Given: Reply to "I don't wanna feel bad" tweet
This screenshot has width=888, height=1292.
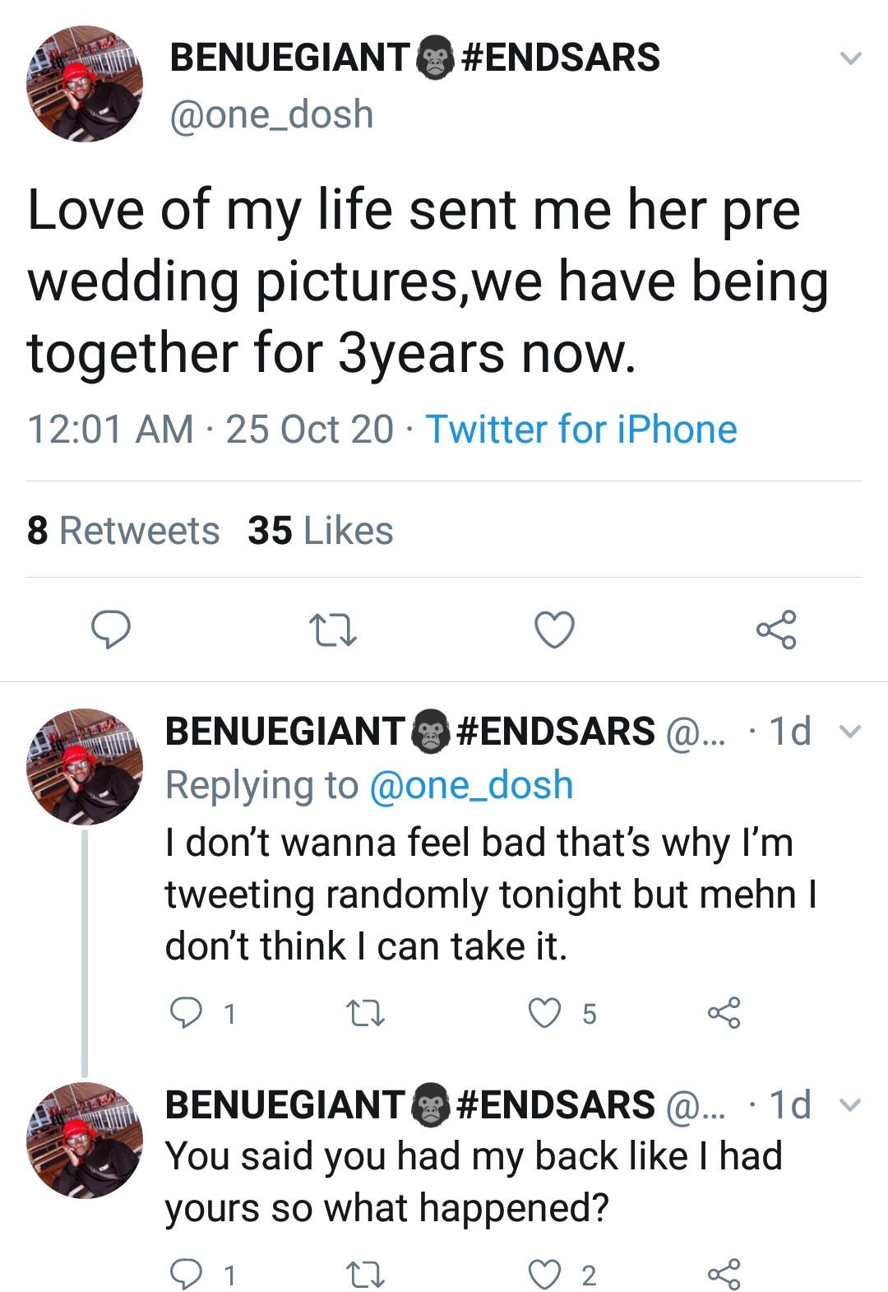Looking at the screenshot, I should [x=186, y=1013].
